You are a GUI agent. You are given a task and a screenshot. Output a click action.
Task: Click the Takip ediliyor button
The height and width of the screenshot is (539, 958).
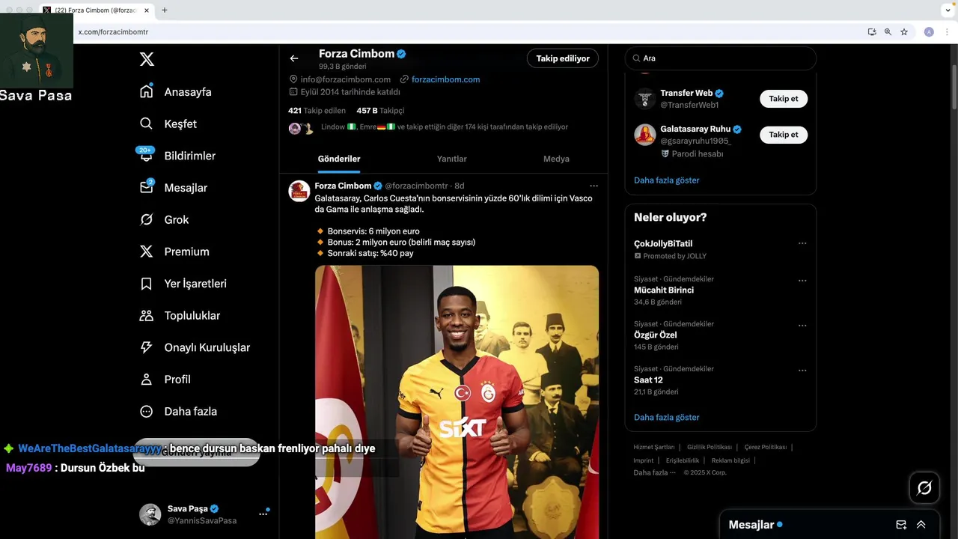coord(563,58)
